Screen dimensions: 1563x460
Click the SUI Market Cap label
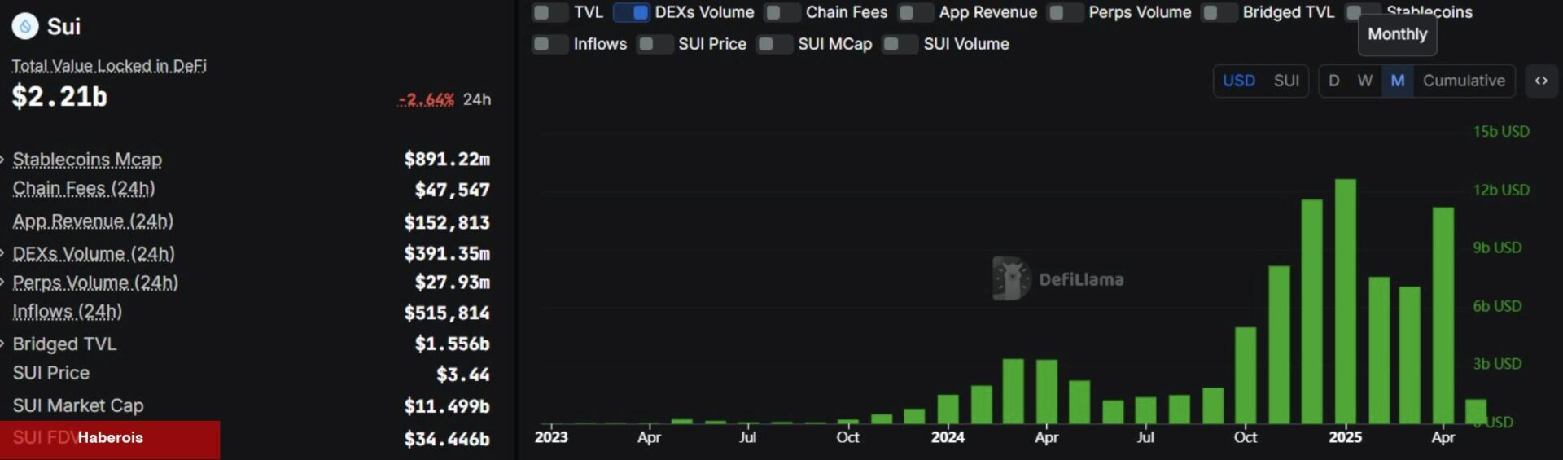pos(78,405)
